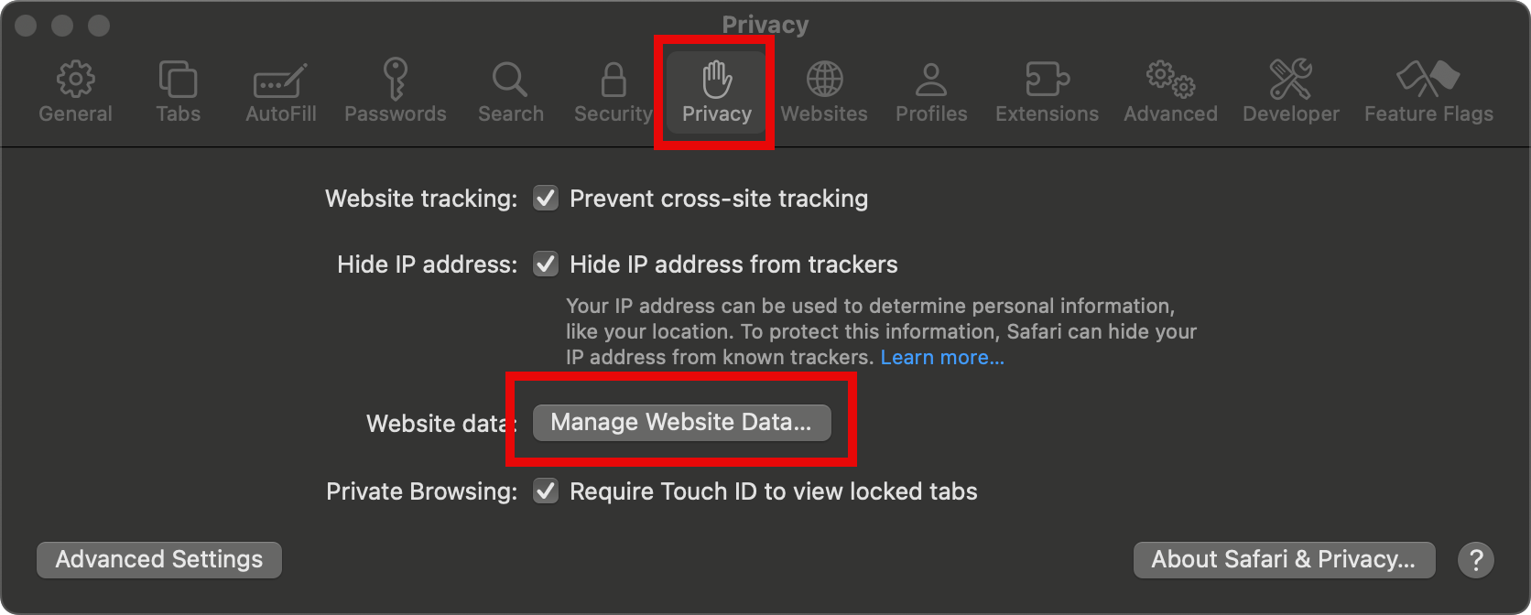Open the Learn more link
Viewport: 1531px width, 615px height.
coord(942,357)
